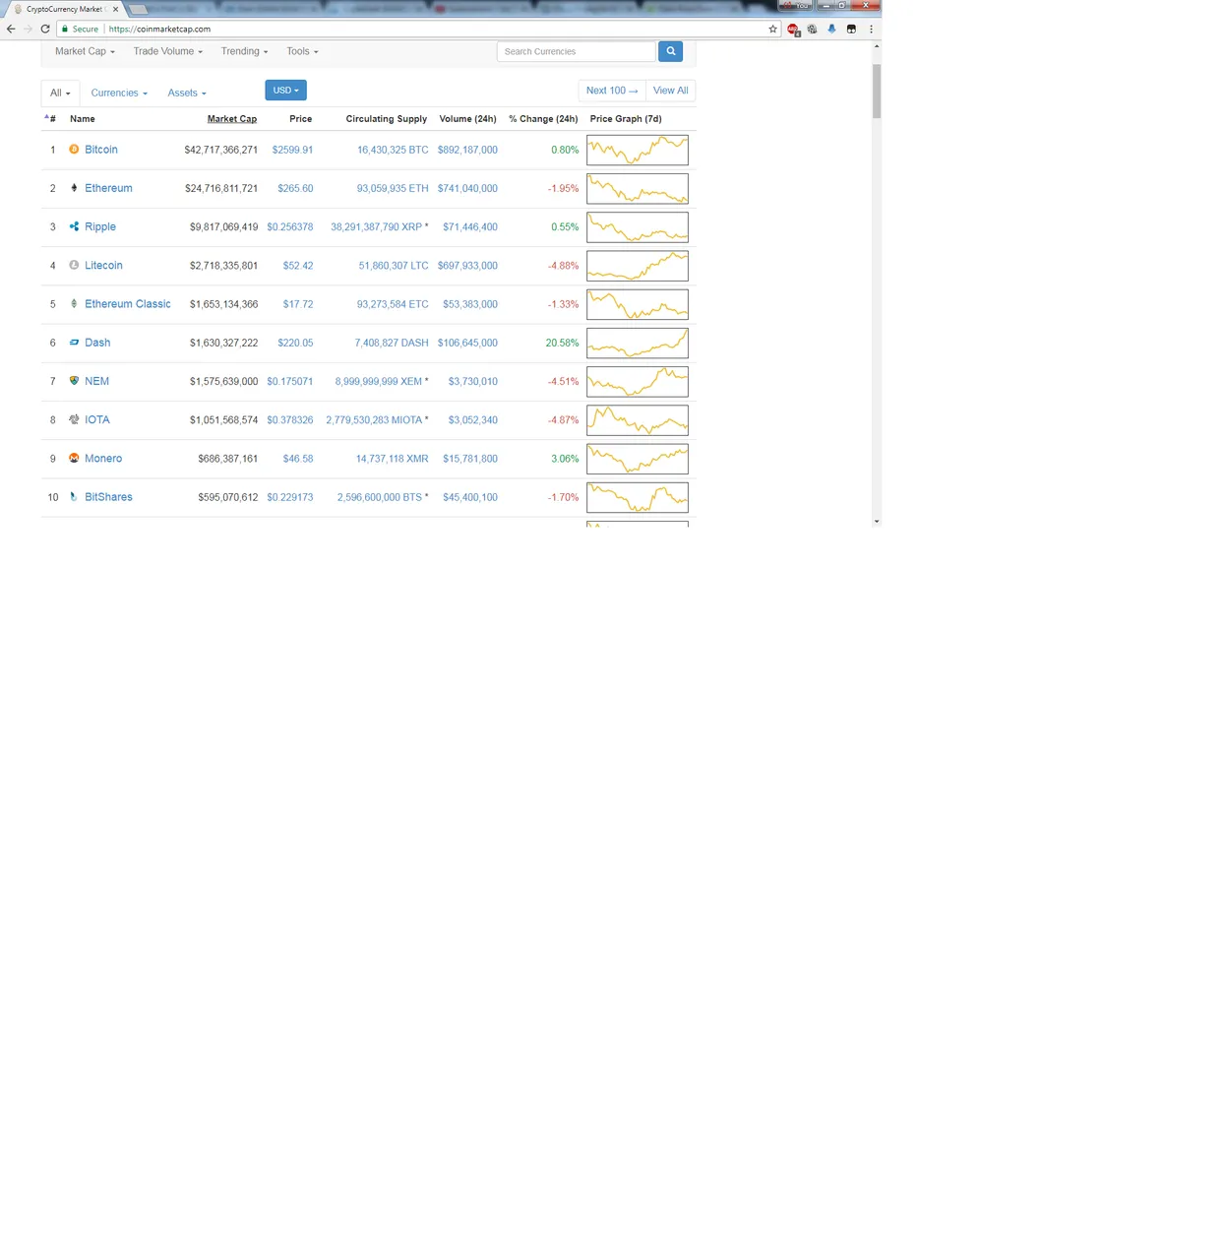
Task: Go to Next 100 currencies
Action: point(612,91)
